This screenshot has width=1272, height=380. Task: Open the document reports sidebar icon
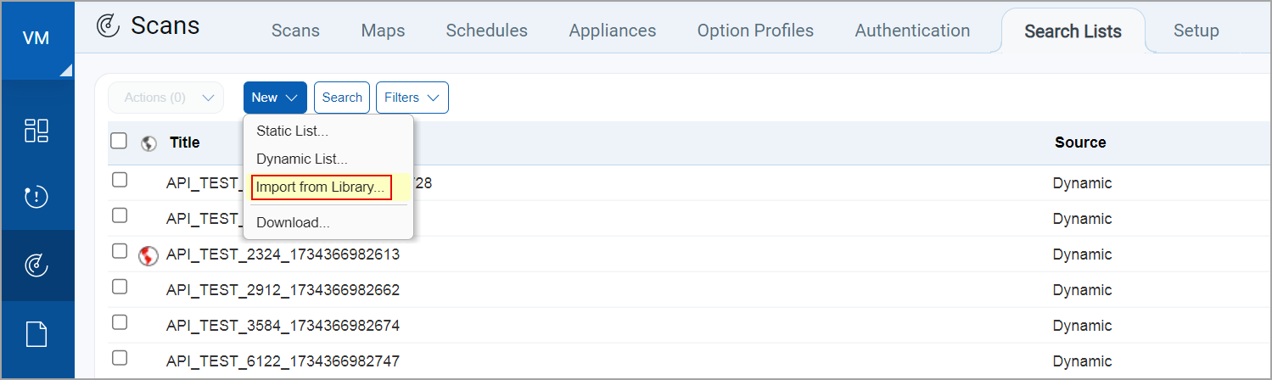pos(36,334)
